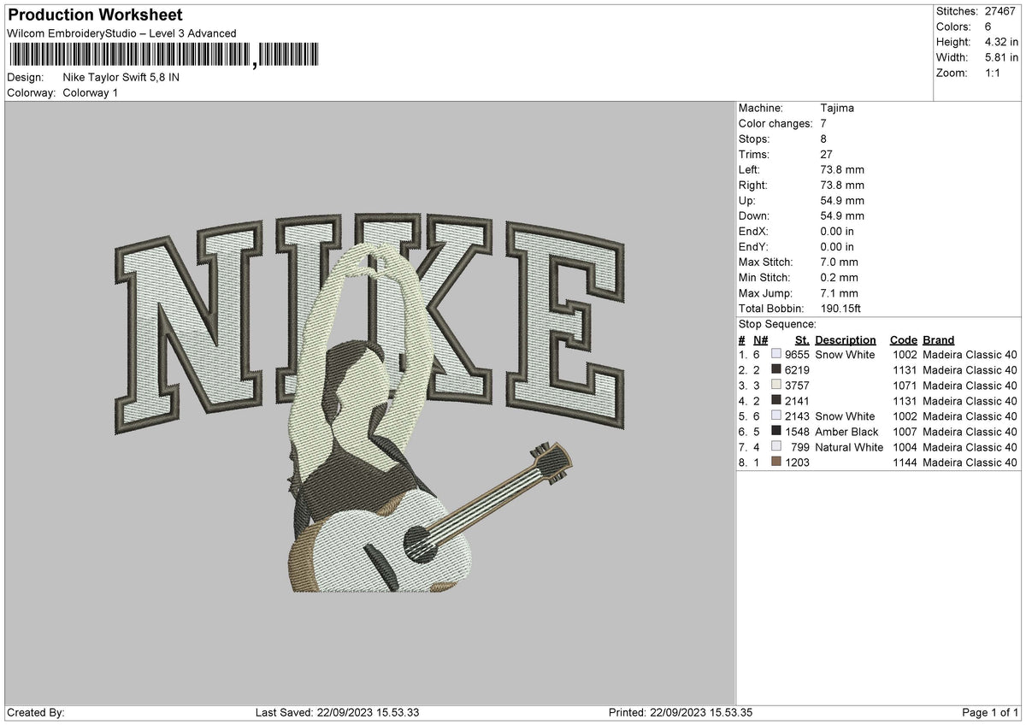Select stitch count 9655 in stop 1
1026x725 pixels.
[x=797, y=355]
